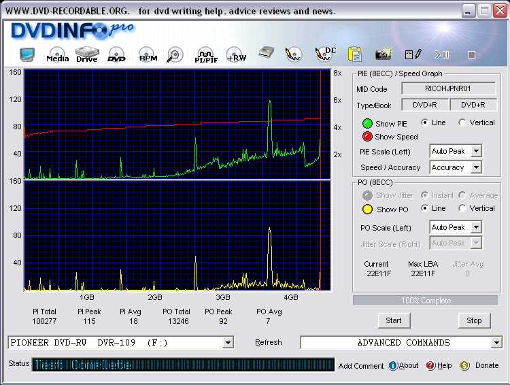Screen dimensions: 510x385
Task: Click the Start button
Action: [x=394, y=320]
